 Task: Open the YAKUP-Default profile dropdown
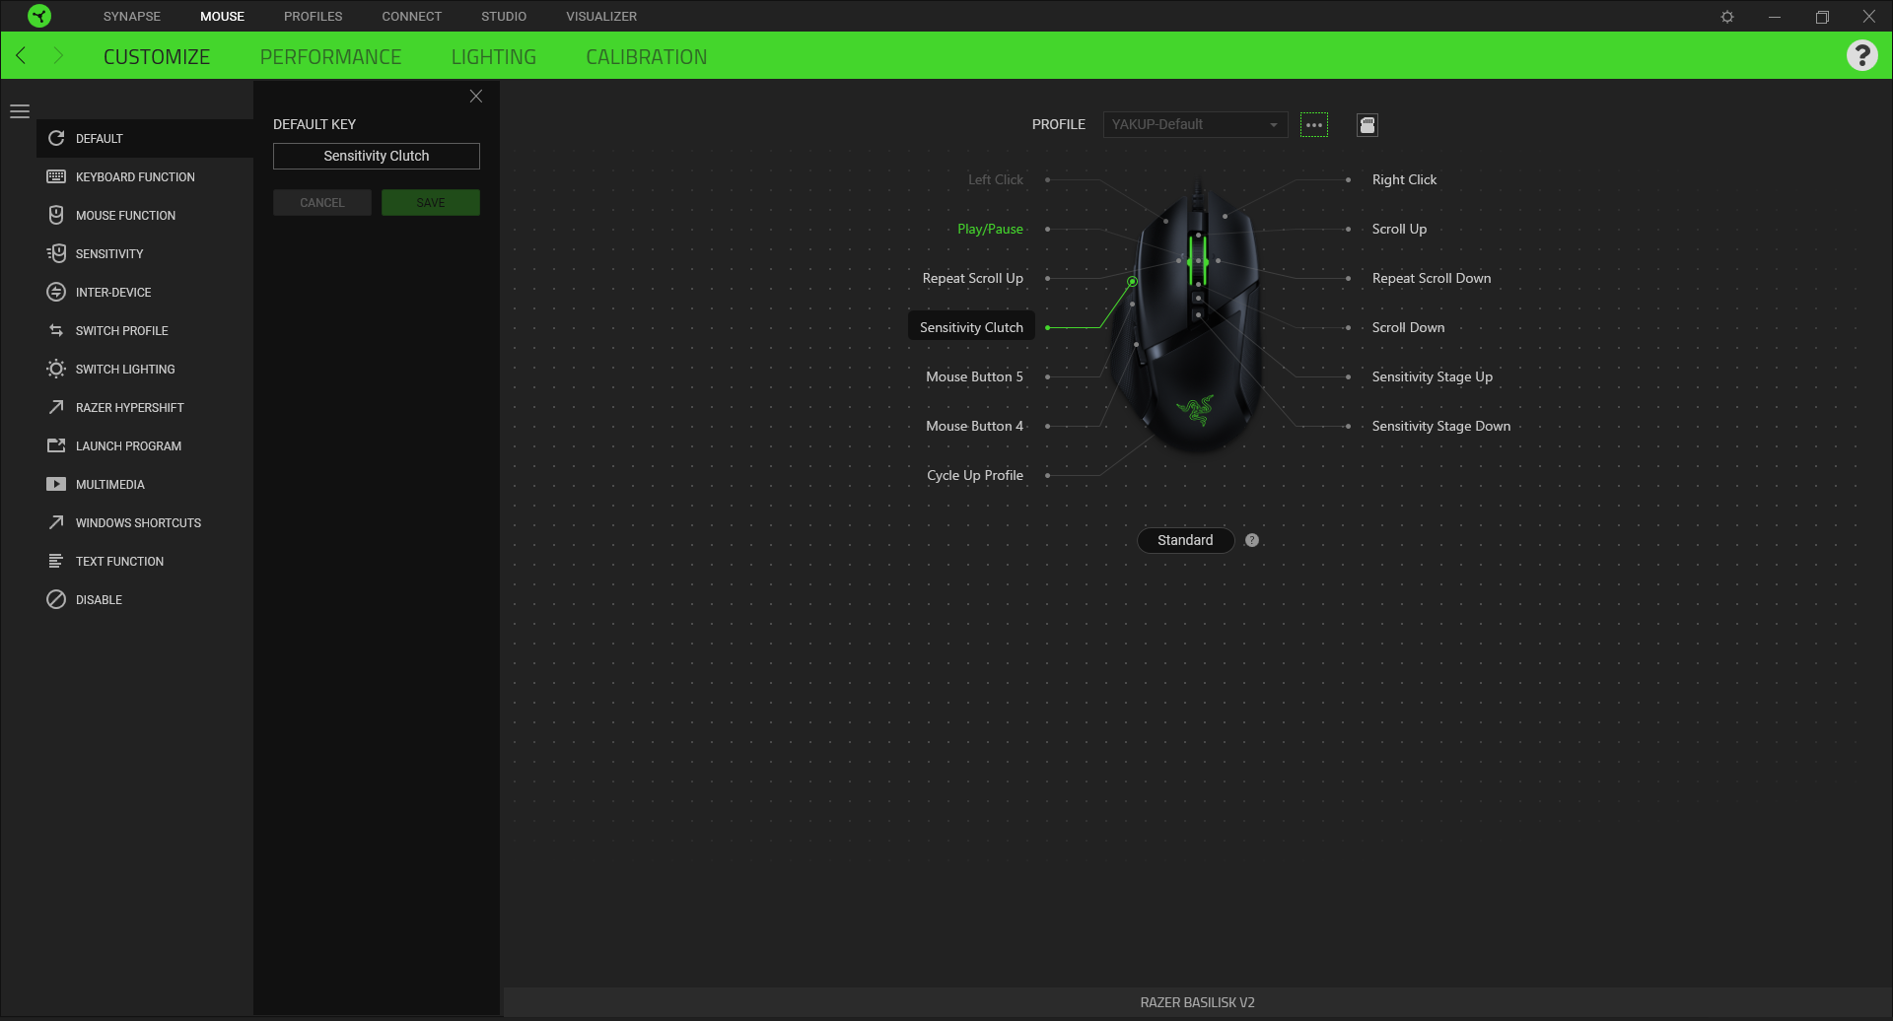click(x=1195, y=124)
